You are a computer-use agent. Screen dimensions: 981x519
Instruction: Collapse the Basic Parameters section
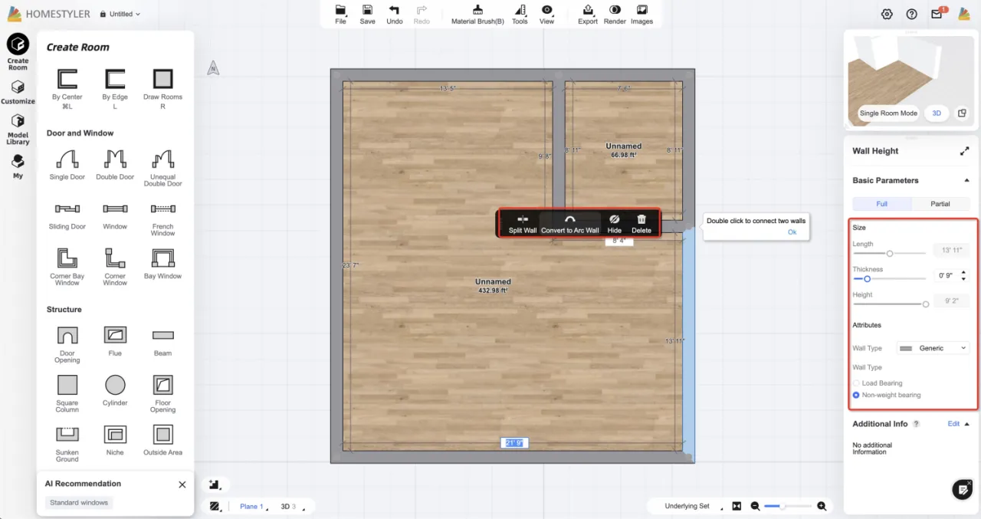coord(966,181)
